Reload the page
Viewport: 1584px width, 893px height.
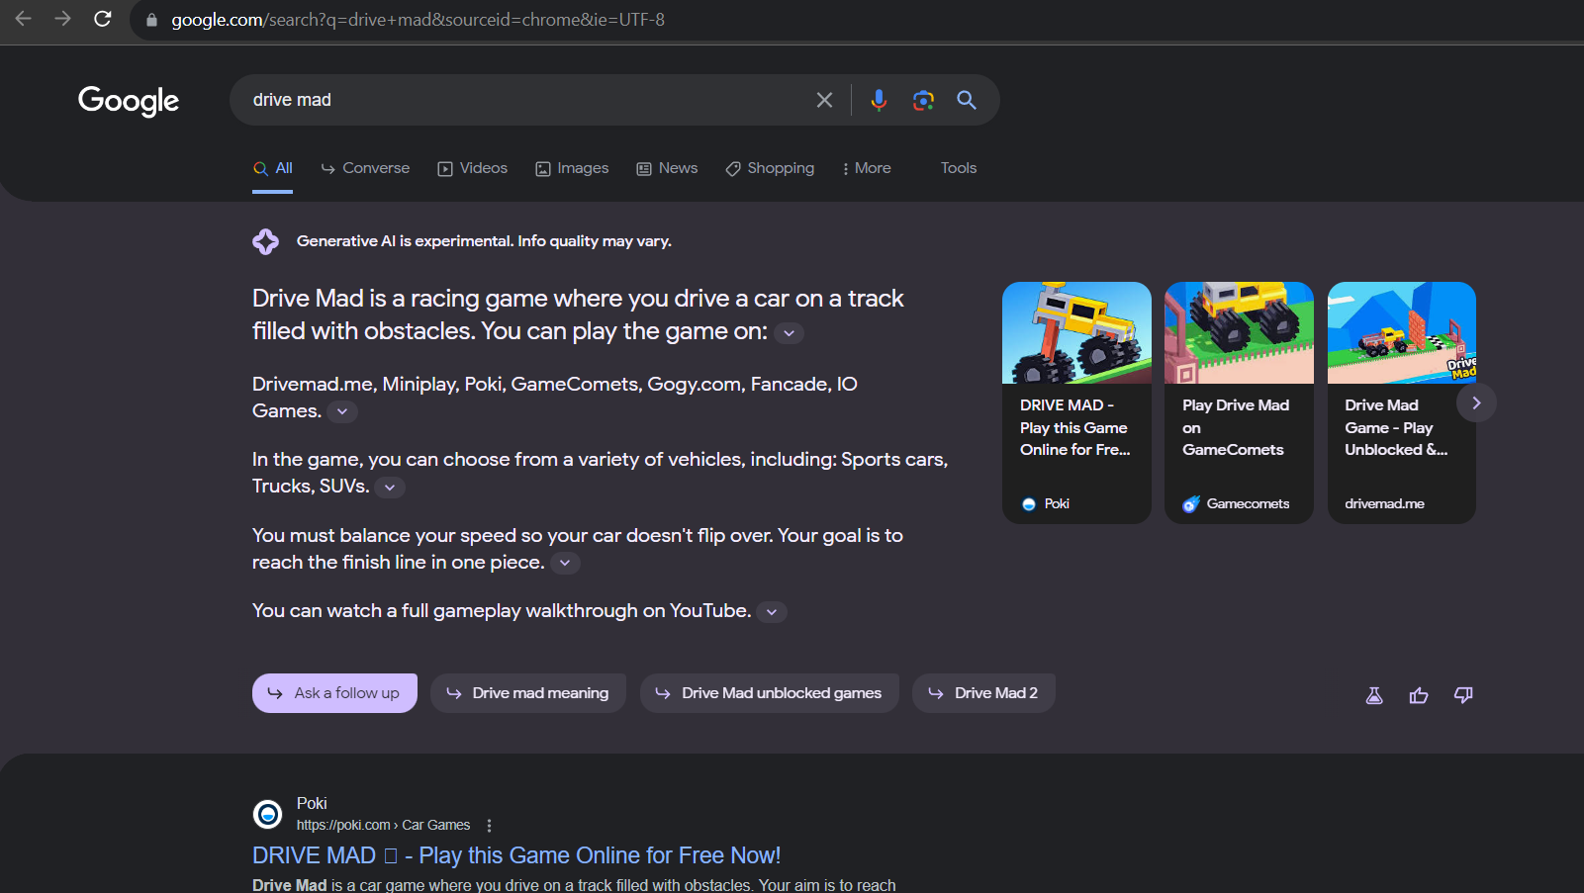(103, 19)
